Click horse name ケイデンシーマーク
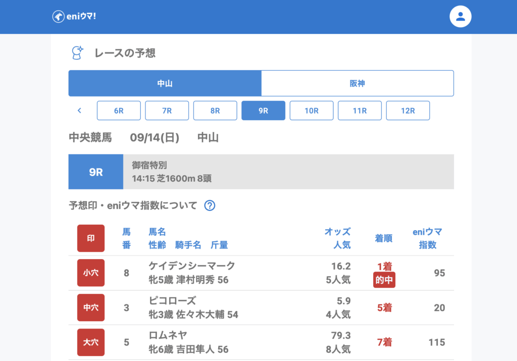517x361 pixels. click(192, 266)
